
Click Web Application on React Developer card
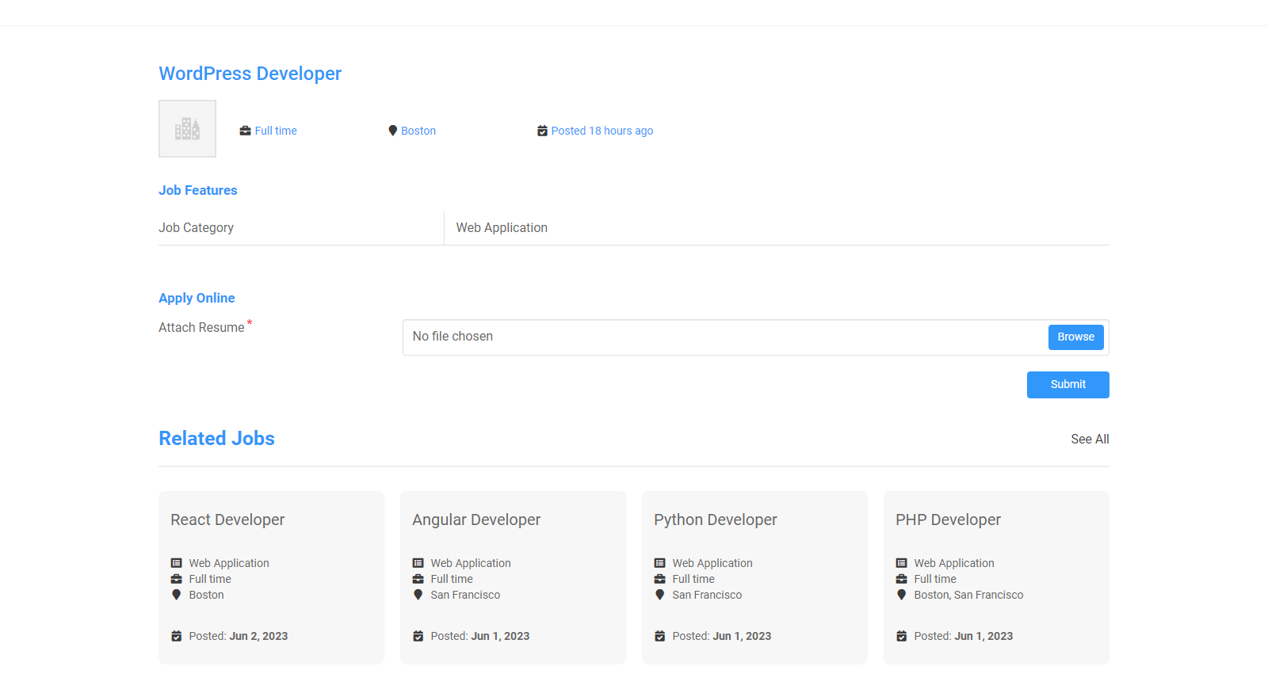click(229, 563)
